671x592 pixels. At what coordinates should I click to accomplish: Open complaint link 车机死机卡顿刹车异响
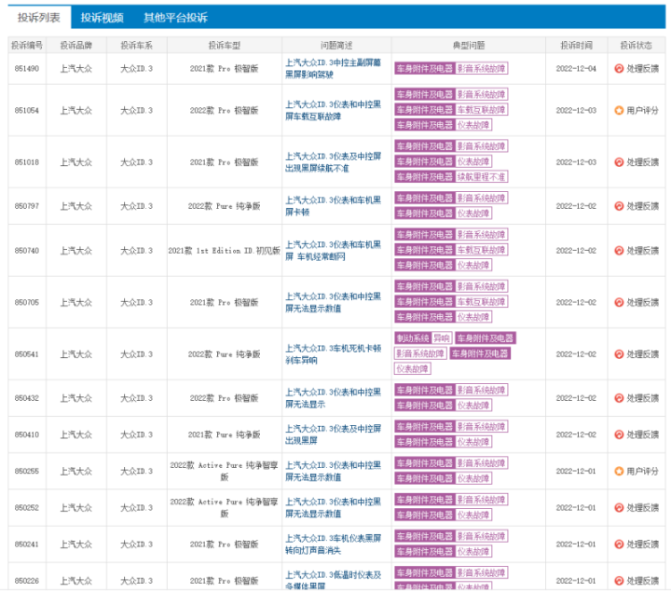(333, 354)
